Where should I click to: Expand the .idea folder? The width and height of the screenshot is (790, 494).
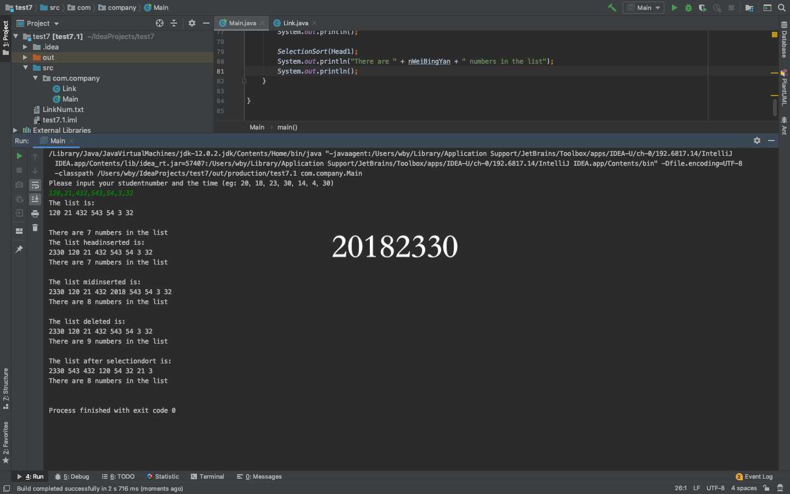(x=25, y=47)
